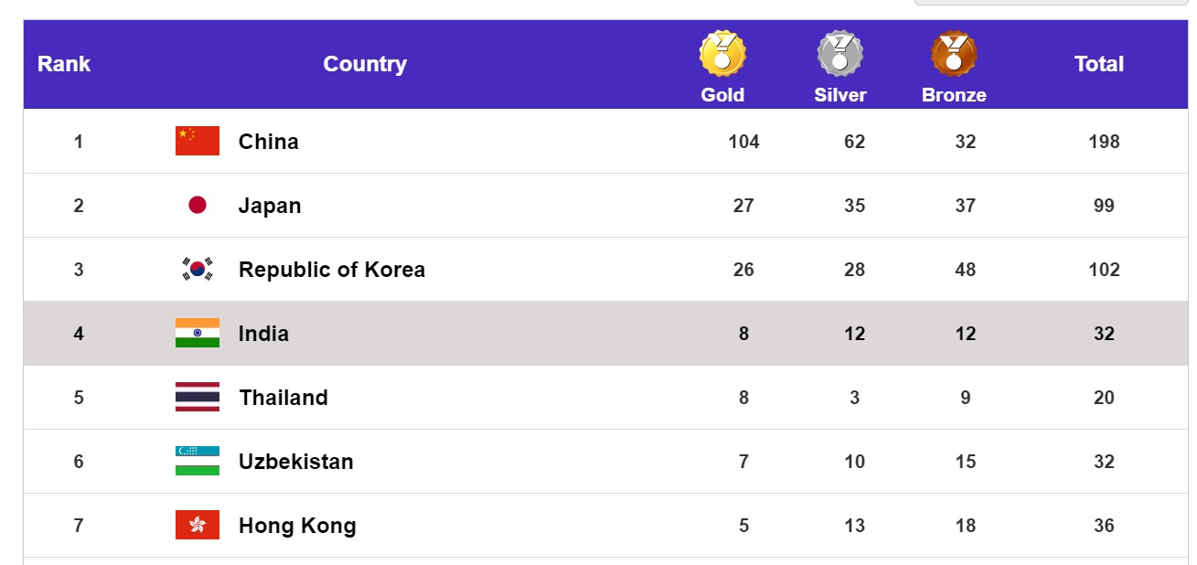Click Japan's gold count of 27
Viewport: 1197px width, 565px height.
(743, 206)
